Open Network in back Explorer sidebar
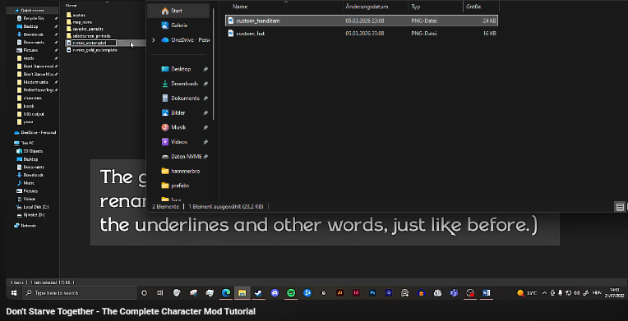628x321 pixels. [25, 226]
